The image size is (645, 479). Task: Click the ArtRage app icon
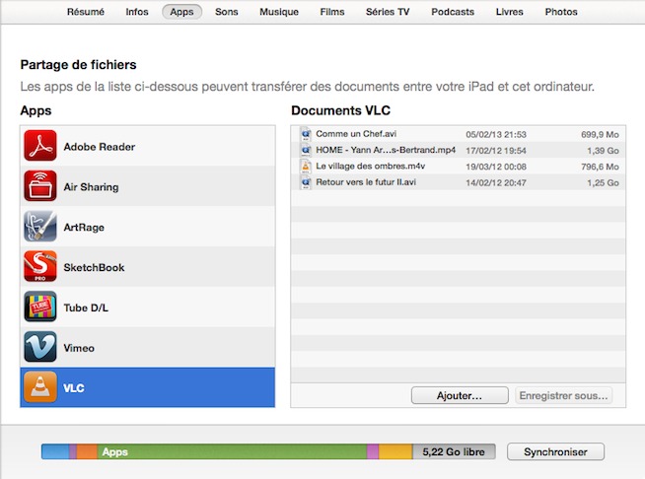[39, 226]
